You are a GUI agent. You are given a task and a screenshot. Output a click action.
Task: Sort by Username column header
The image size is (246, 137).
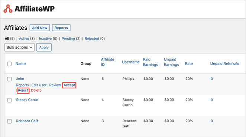tap(131, 62)
